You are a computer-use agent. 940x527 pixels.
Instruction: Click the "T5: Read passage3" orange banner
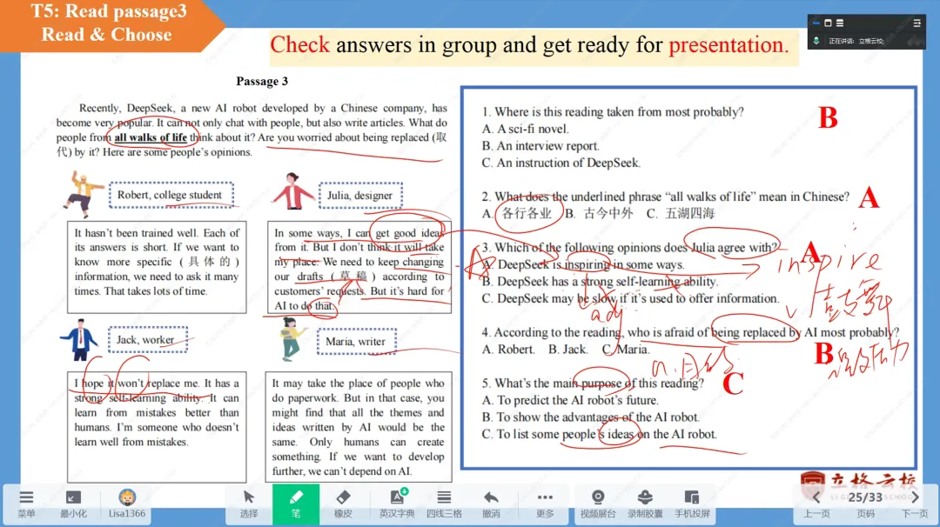tap(109, 23)
